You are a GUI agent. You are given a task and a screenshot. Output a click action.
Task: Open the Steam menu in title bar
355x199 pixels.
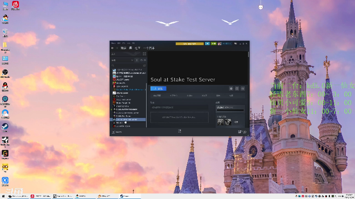pos(114,43)
